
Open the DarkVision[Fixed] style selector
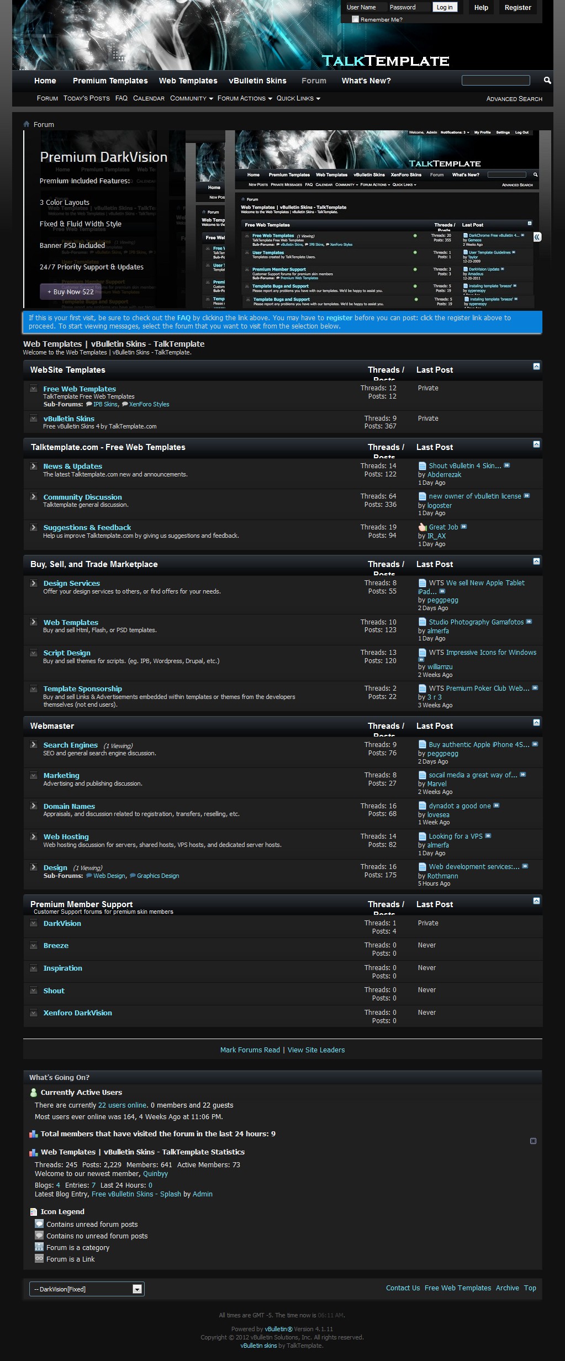point(87,1289)
